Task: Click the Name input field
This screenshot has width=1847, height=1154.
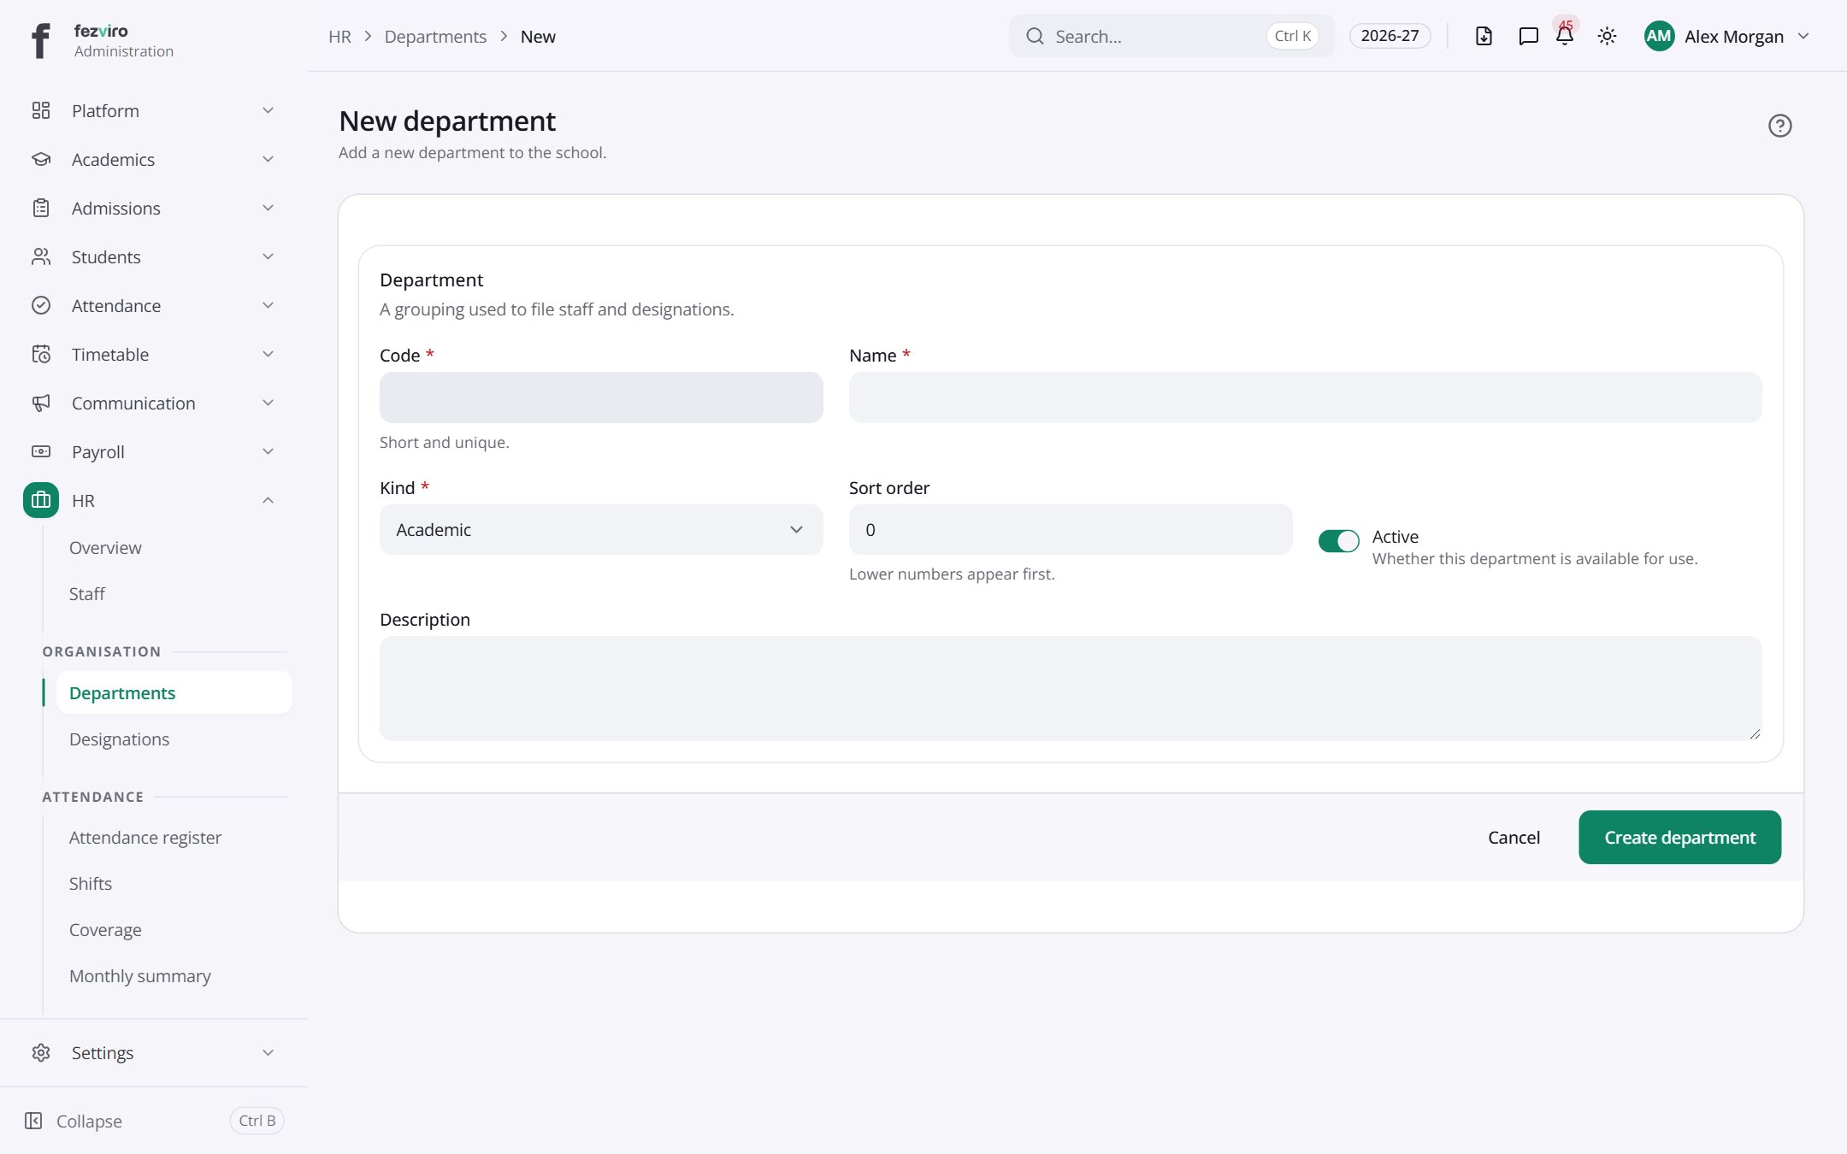Action: 1305,397
